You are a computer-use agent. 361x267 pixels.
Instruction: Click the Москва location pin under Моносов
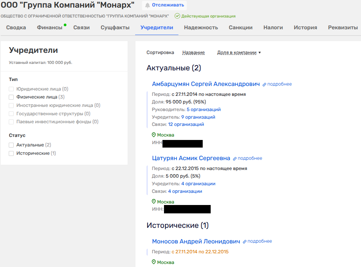pyautogui.click(x=154, y=262)
